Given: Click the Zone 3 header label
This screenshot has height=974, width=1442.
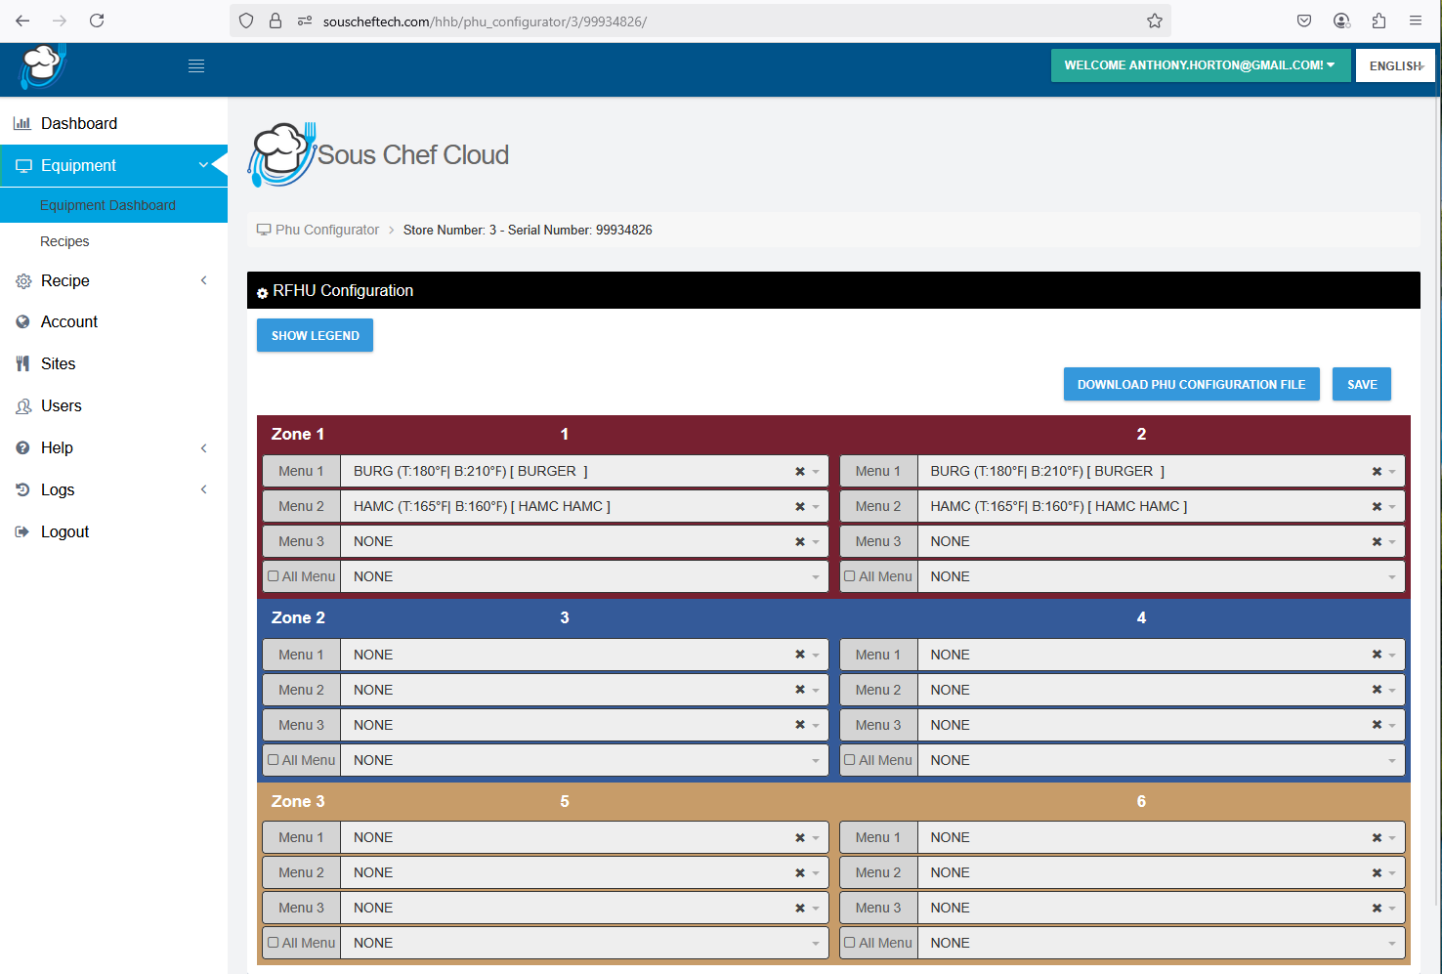Looking at the screenshot, I should pos(298,801).
